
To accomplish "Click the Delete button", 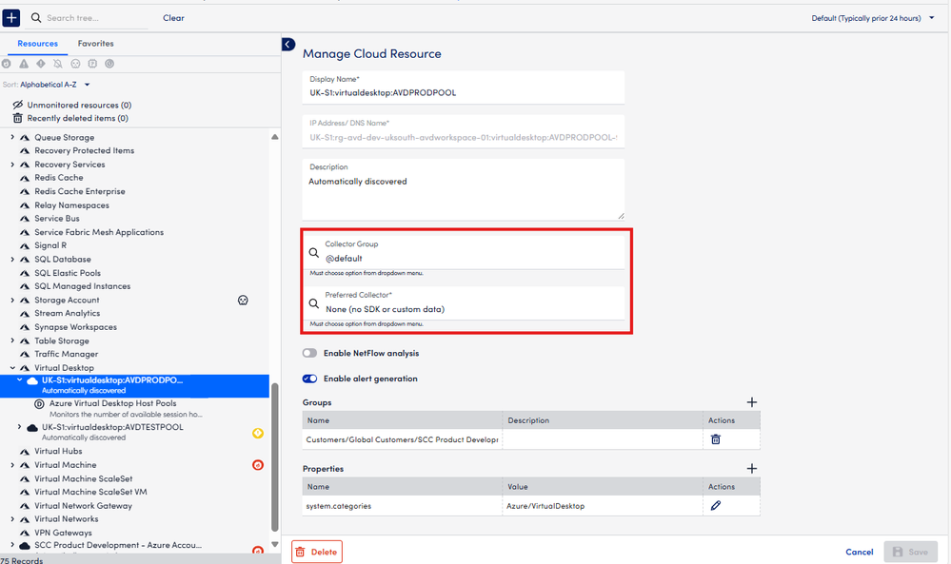I will click(316, 552).
